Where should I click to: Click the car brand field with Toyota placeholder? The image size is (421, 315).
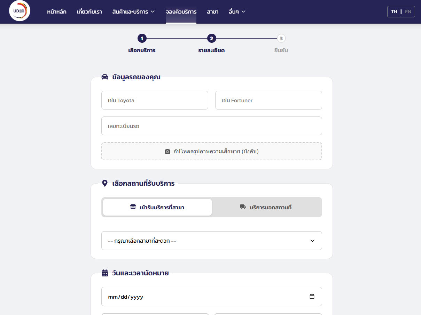pyautogui.click(x=155, y=100)
